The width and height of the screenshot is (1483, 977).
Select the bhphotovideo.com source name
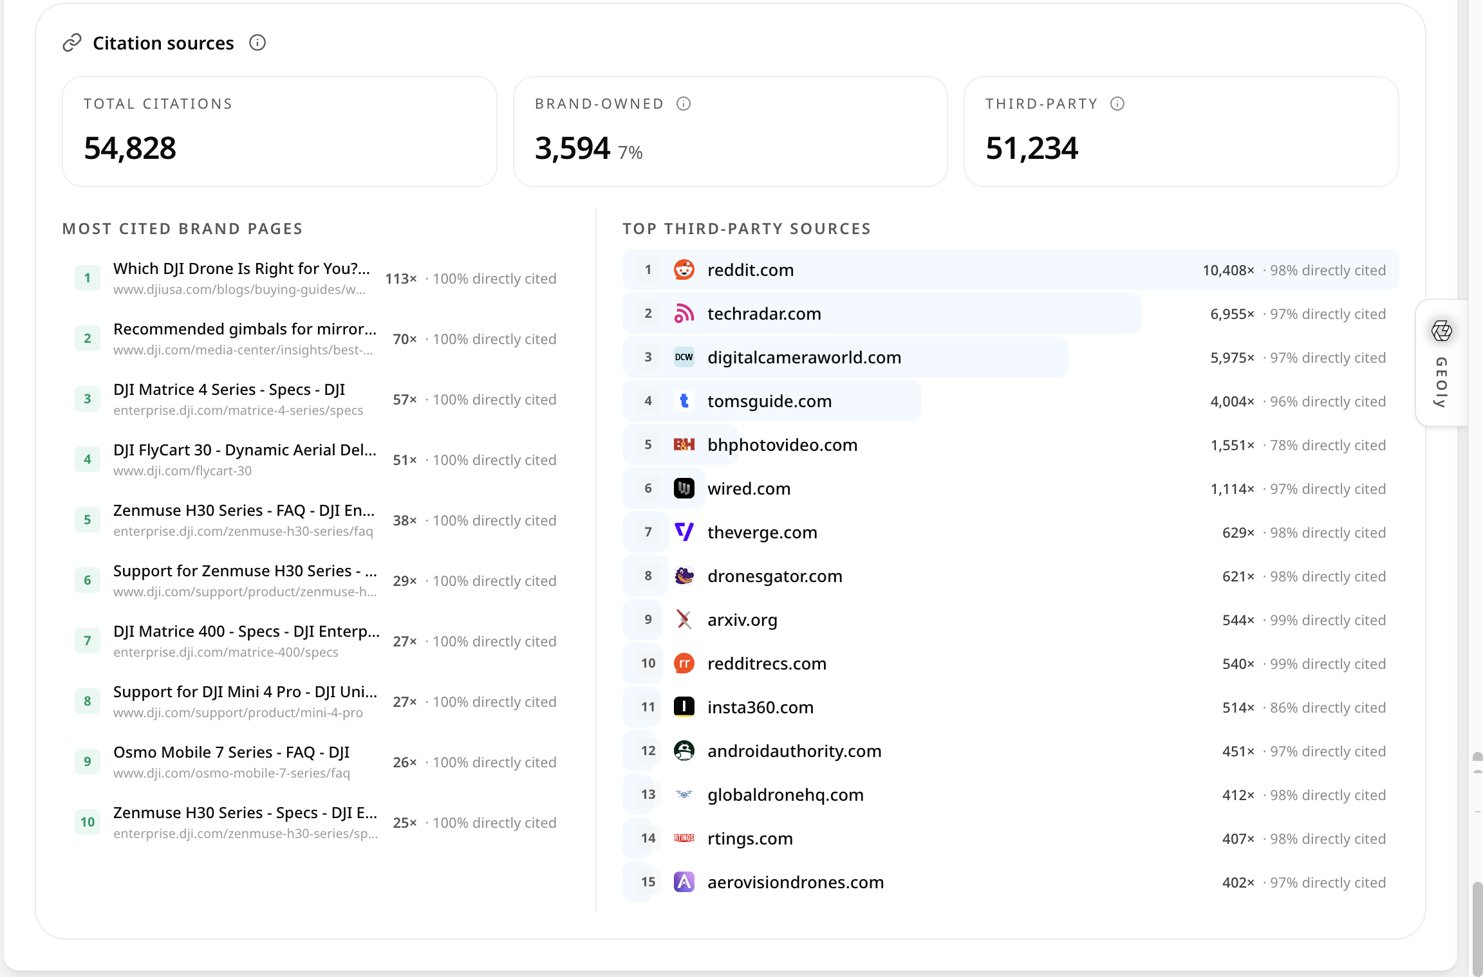coord(782,445)
